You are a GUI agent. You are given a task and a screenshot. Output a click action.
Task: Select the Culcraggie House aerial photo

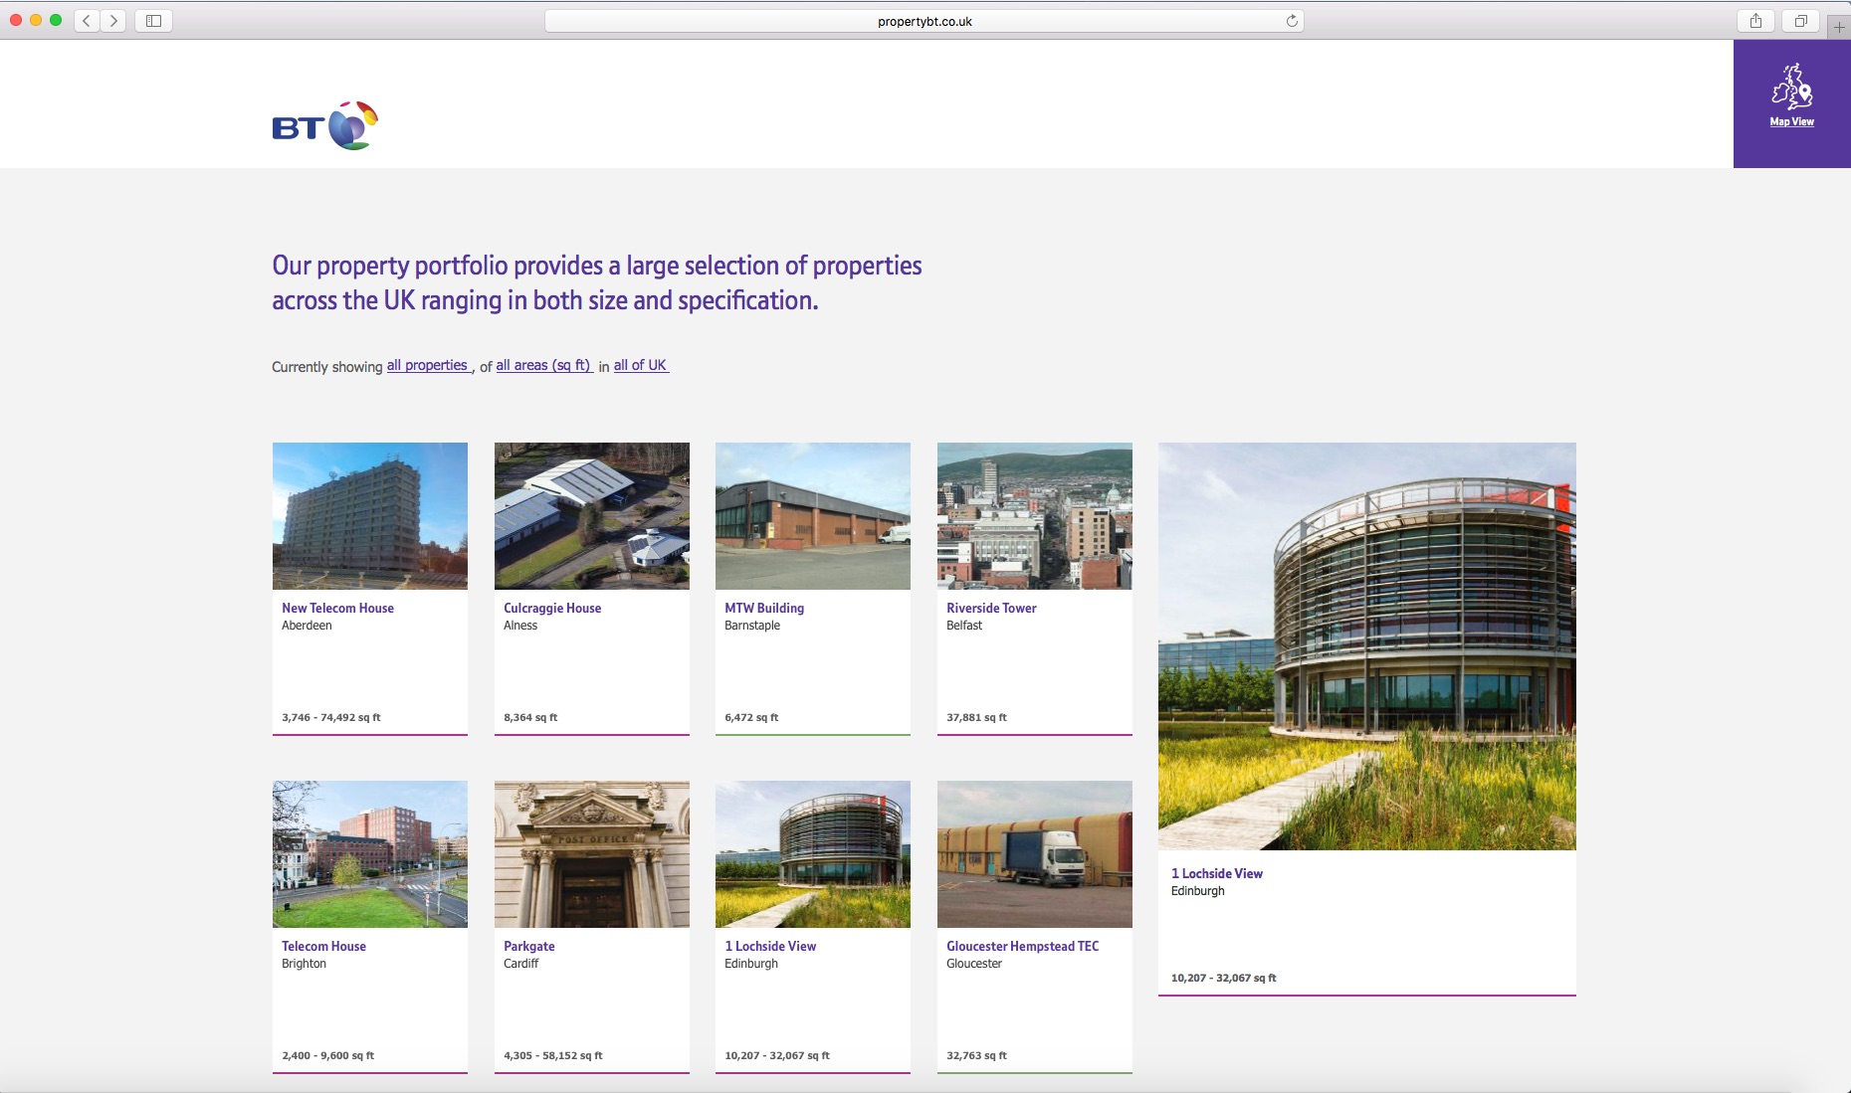[591, 515]
